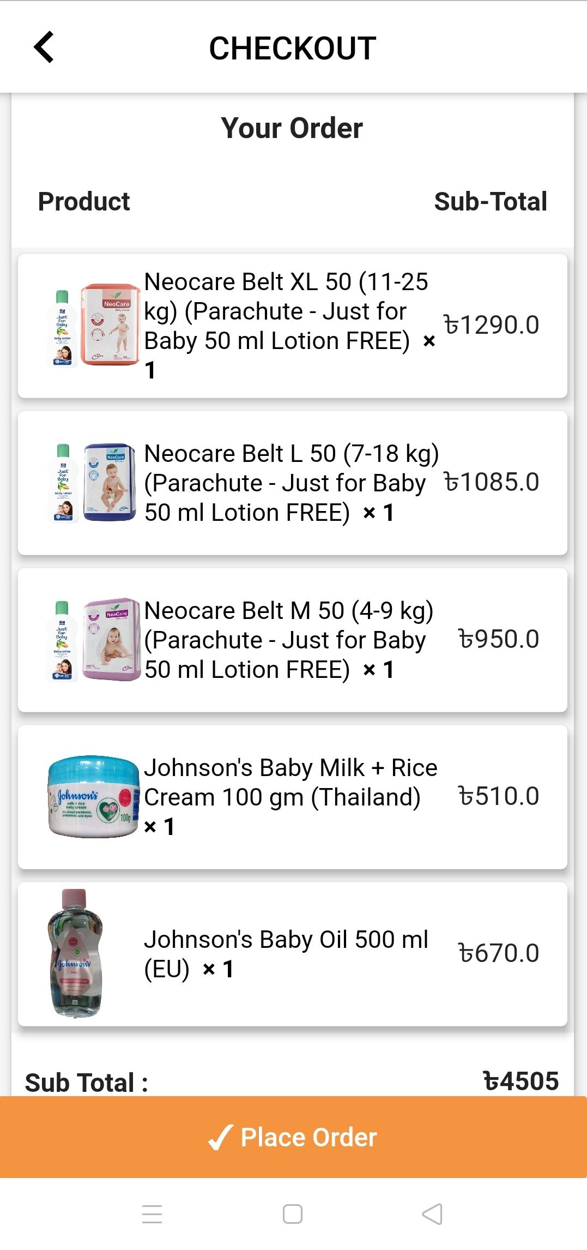The height and width of the screenshot is (1250, 587).
Task: Tap the back arrow in Checkout header
Action: (44, 47)
